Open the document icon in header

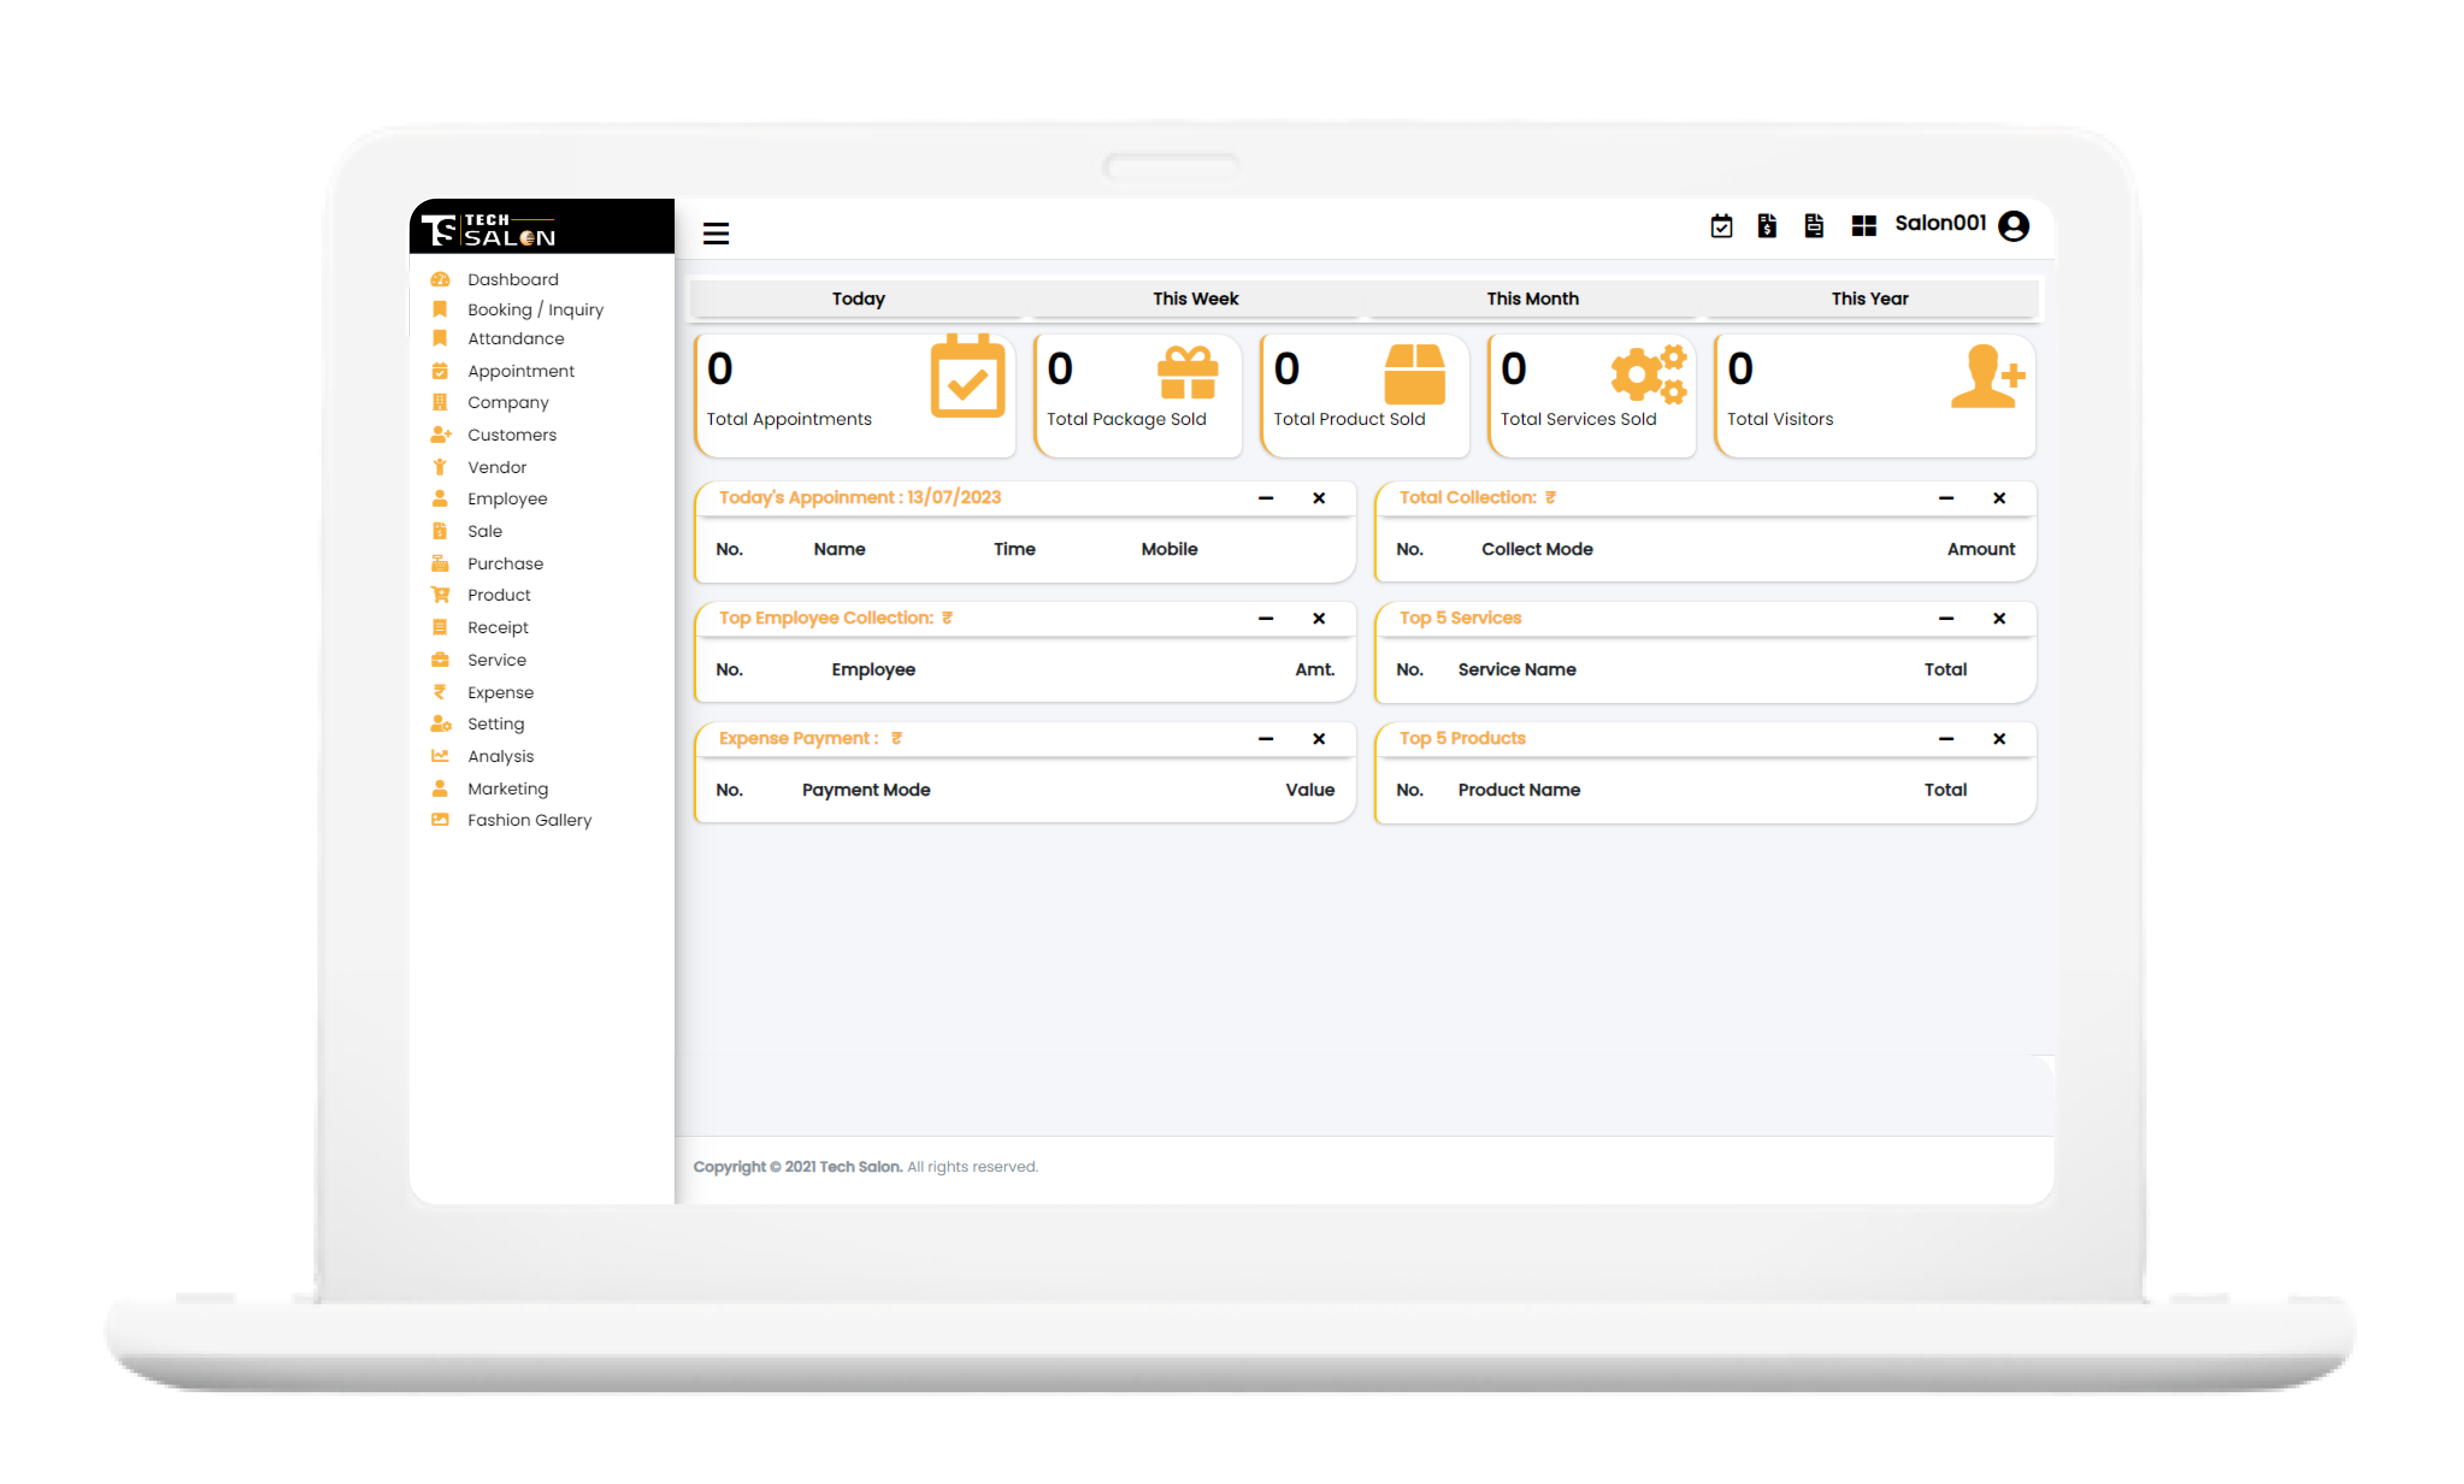[x=1814, y=226]
